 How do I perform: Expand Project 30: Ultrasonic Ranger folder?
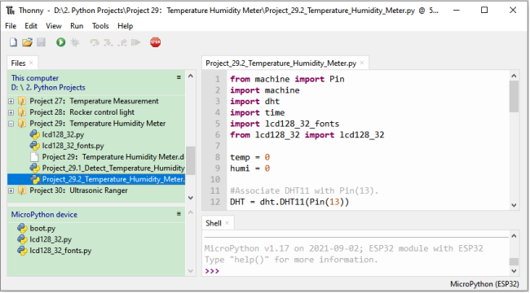point(11,190)
